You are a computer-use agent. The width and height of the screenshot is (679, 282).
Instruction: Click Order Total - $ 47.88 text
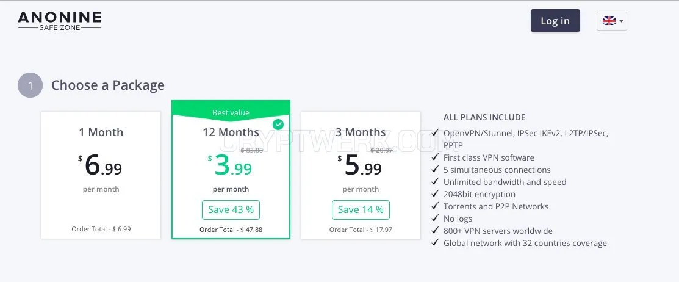tap(231, 230)
